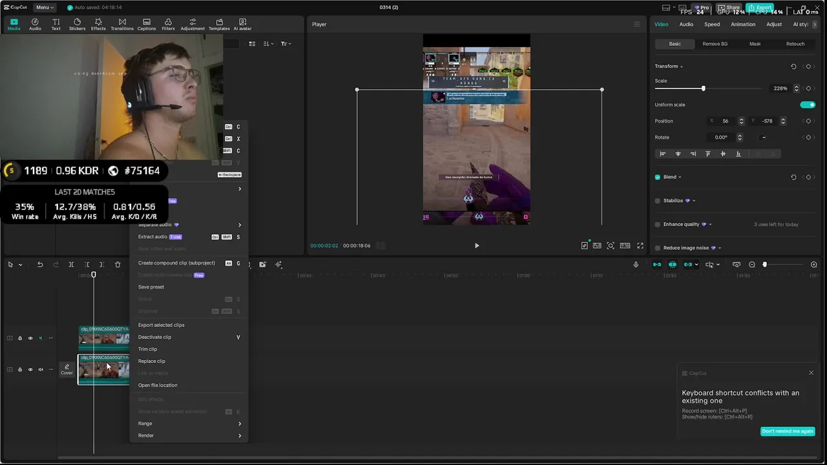Close the shortcut conflict notification
The width and height of the screenshot is (827, 465).
click(811, 373)
